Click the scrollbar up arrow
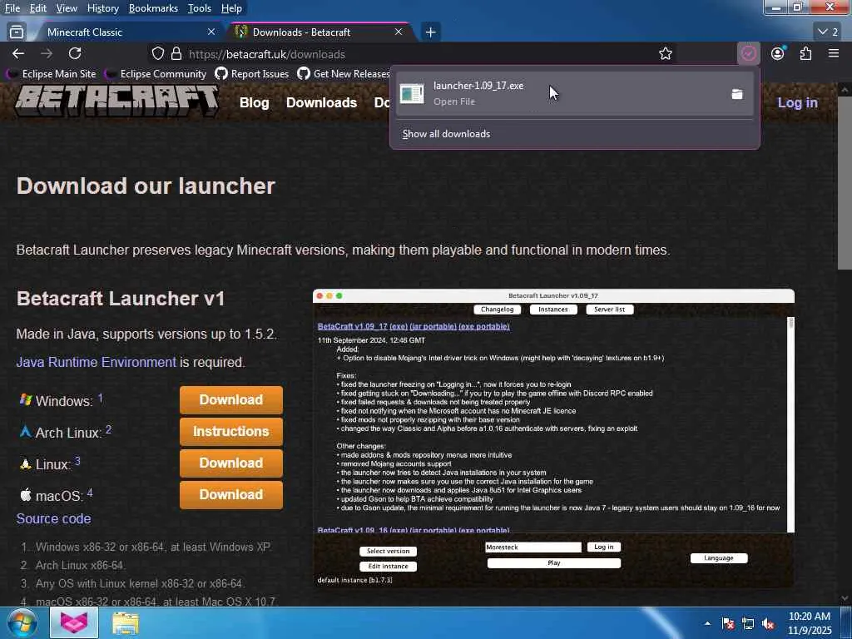 845,89
